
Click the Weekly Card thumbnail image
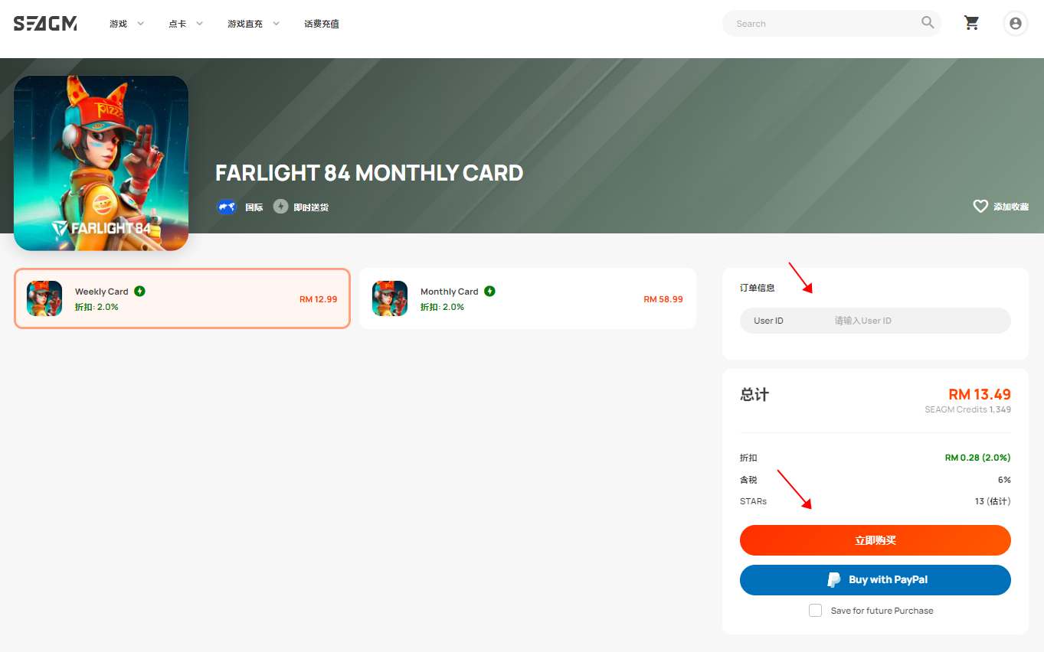(44, 298)
